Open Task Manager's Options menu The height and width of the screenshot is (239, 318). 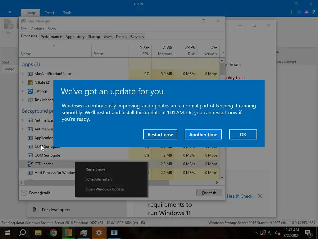click(37, 29)
